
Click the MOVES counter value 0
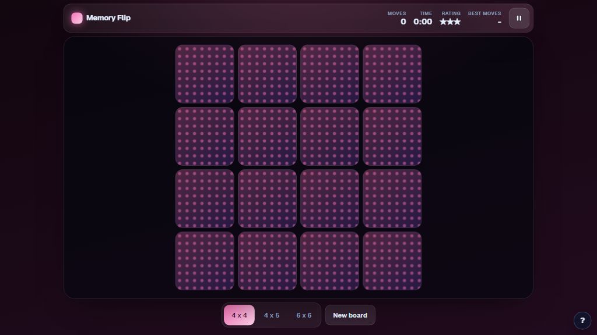pos(403,22)
